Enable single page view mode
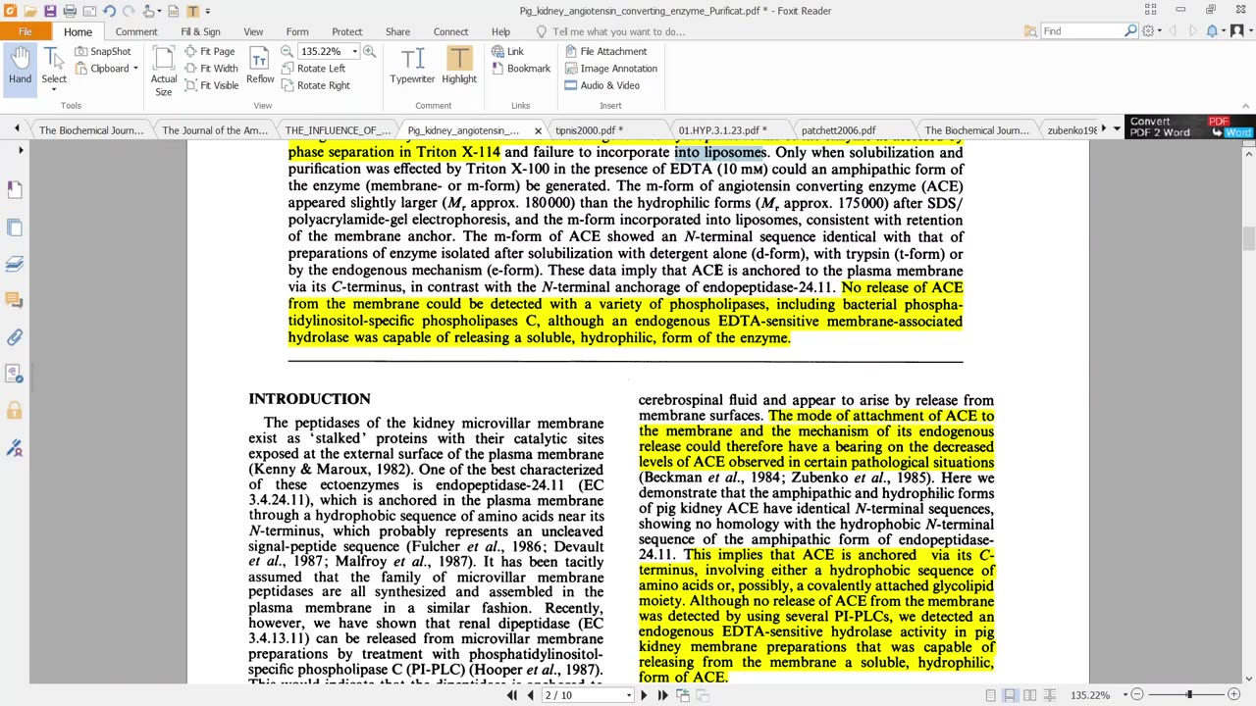1256x706 pixels. tap(990, 695)
